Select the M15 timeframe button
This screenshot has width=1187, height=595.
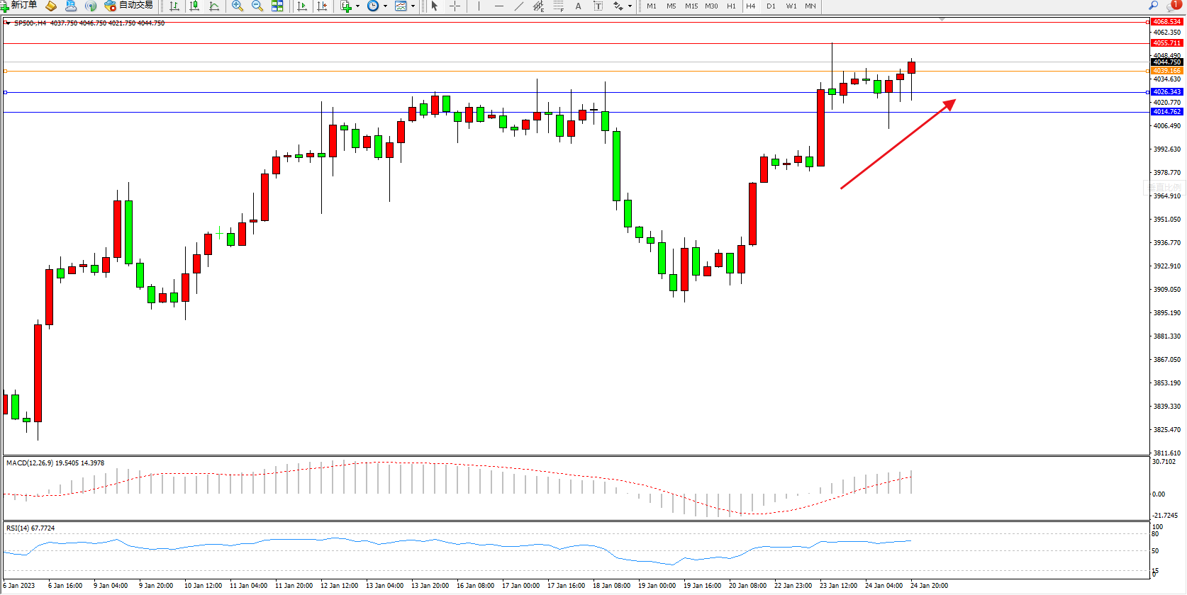pos(691,6)
